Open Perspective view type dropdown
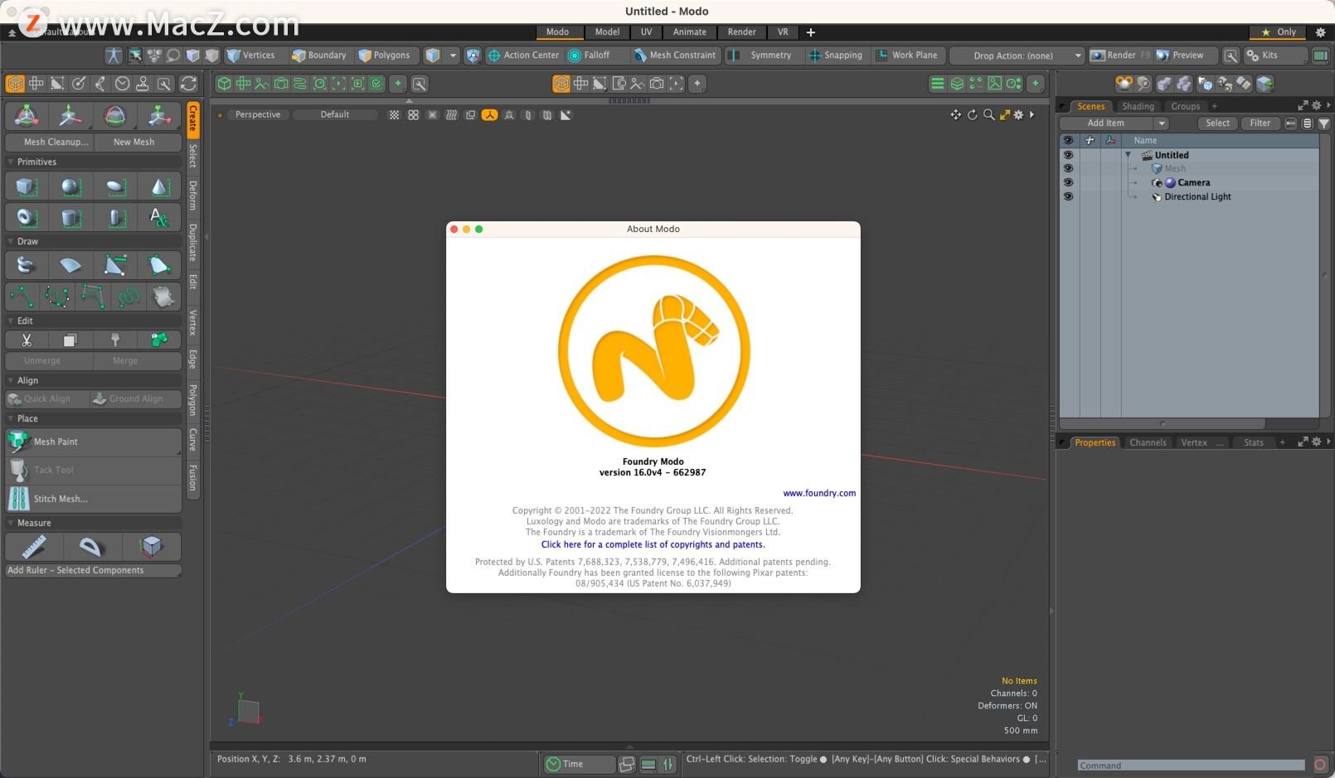Viewport: 1335px width, 778px height. click(x=258, y=115)
